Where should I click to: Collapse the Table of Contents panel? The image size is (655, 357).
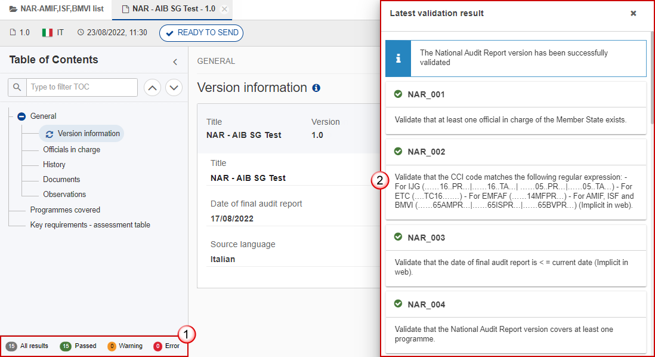coord(175,62)
